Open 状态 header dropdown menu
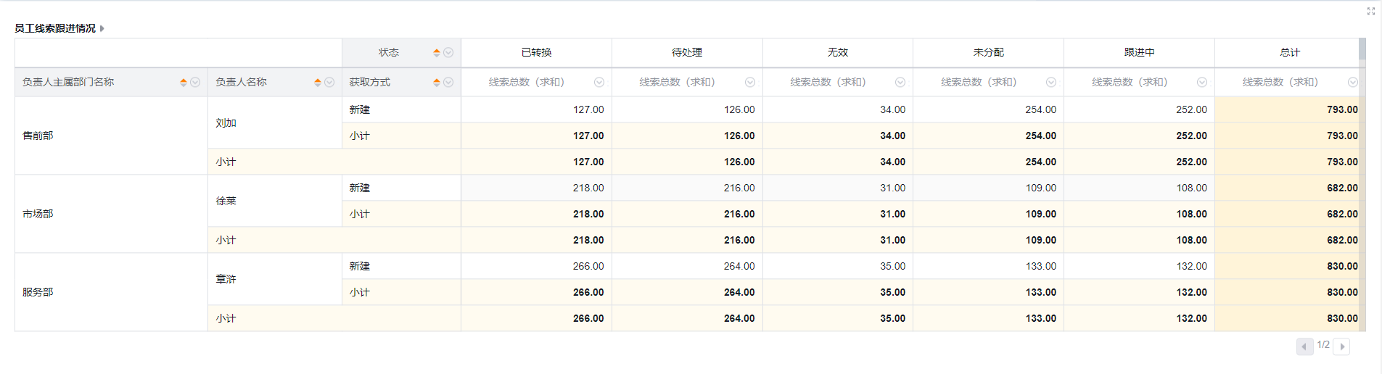Screen dimensions: 1382x374 [448, 53]
